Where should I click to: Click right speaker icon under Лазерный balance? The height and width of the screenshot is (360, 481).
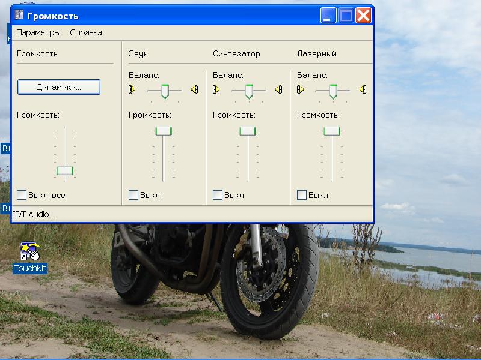pos(363,89)
